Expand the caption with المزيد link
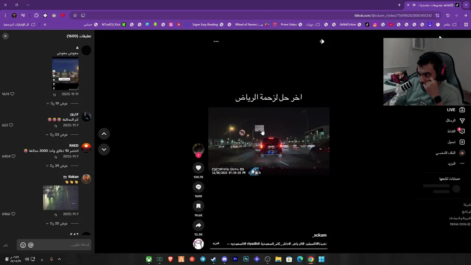This screenshot has width=471, height=265. click(216, 243)
